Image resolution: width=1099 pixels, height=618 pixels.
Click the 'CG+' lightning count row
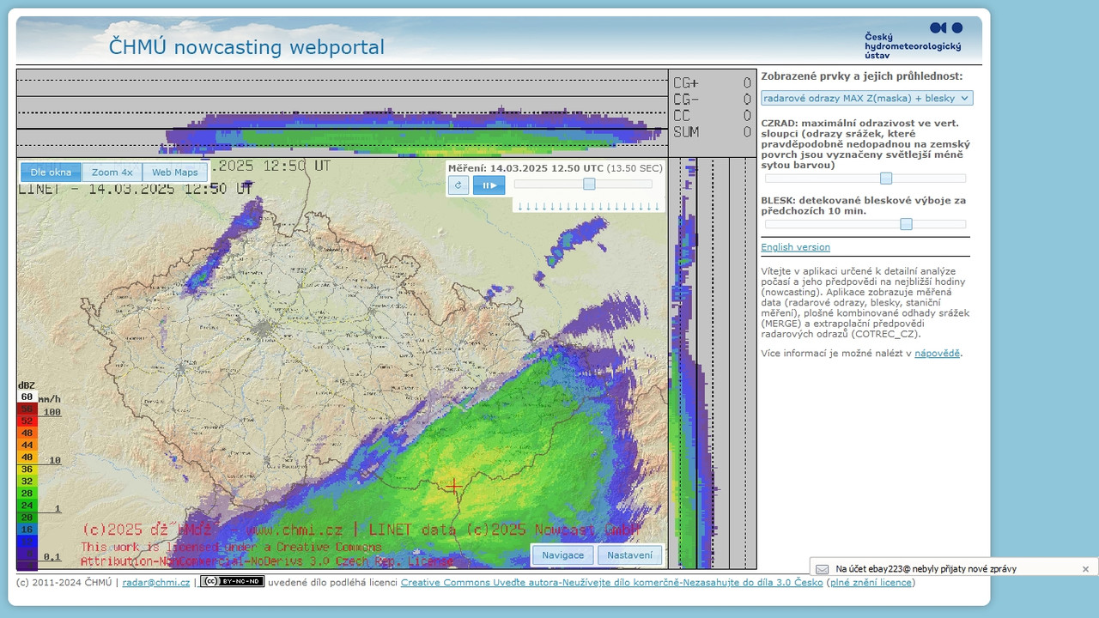[712, 83]
